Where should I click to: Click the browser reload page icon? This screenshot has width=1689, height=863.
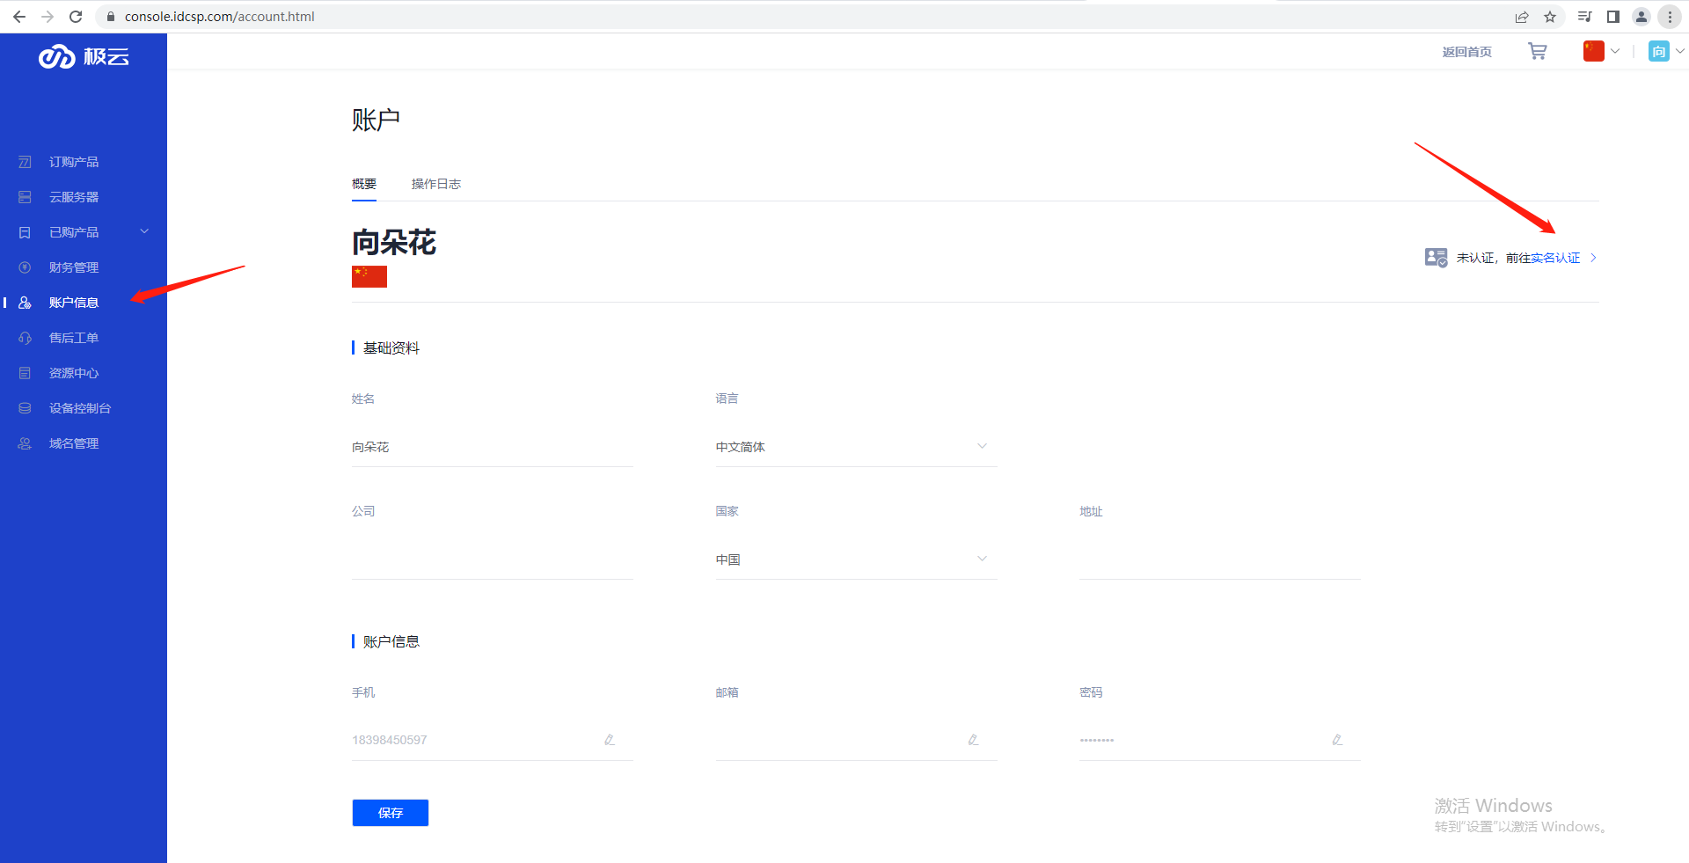76,17
